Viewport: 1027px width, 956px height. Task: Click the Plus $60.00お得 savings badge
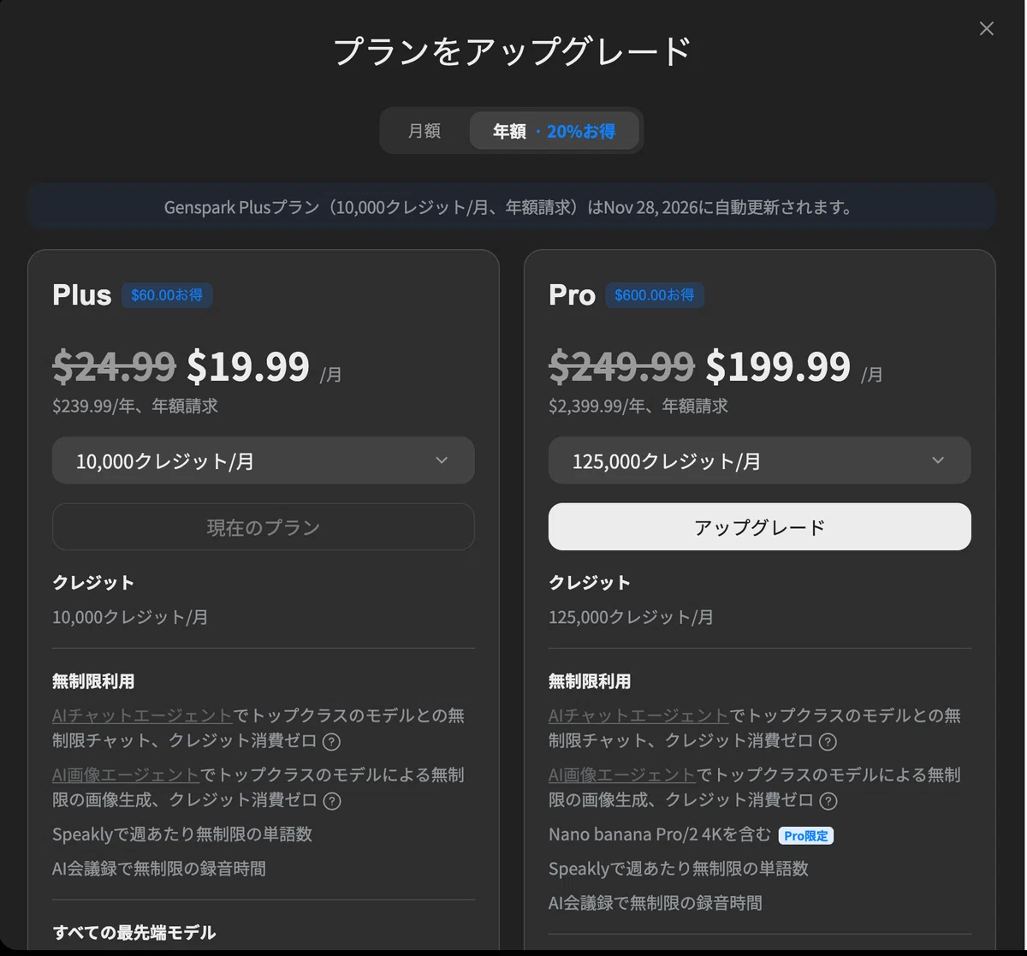167,295
